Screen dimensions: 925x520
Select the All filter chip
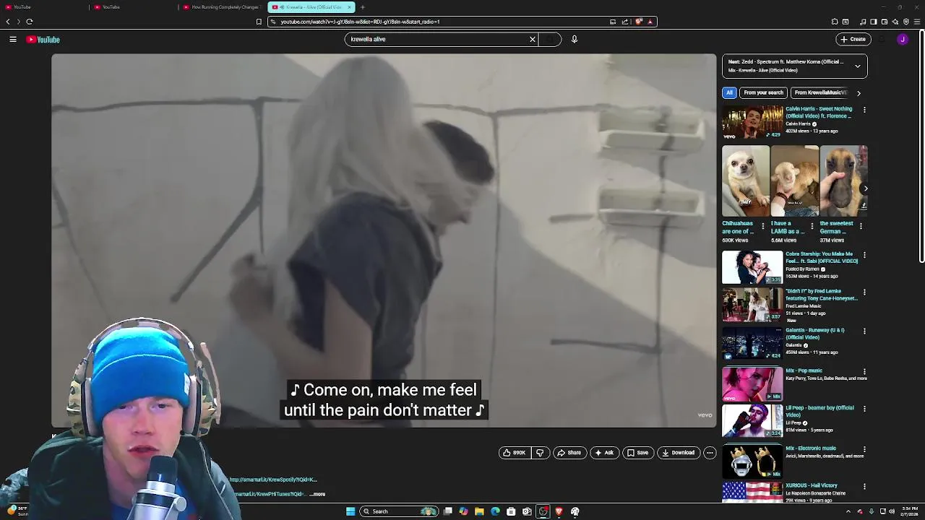pyautogui.click(x=729, y=92)
